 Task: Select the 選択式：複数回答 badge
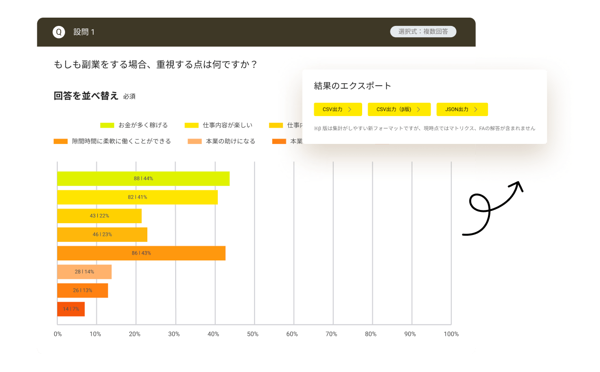tap(423, 31)
